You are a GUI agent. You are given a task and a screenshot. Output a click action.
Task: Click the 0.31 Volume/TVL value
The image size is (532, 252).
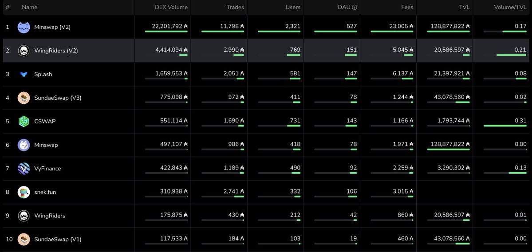520,120
